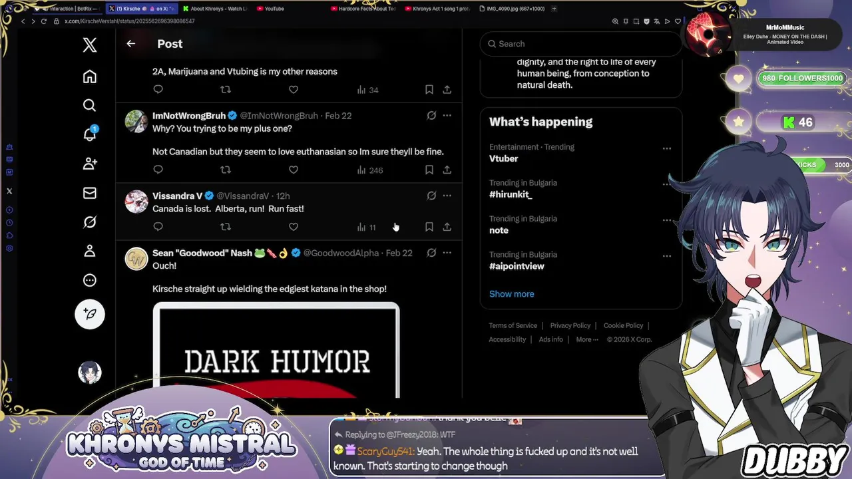Click the browser address bar URL
Screen dimensions: 852x479
tap(130, 21)
